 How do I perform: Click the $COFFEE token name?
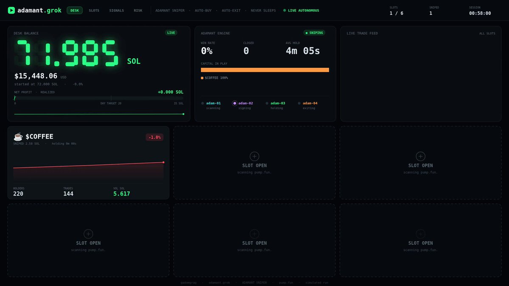pyautogui.click(x=39, y=136)
